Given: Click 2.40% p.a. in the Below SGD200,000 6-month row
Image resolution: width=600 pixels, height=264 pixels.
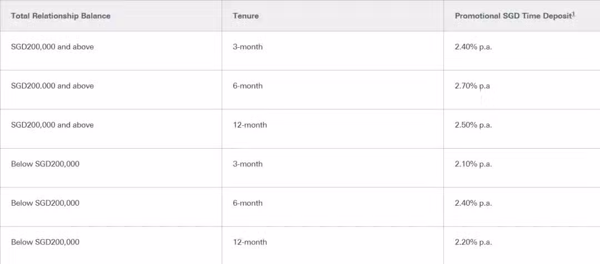Looking at the screenshot, I should click(x=473, y=203).
